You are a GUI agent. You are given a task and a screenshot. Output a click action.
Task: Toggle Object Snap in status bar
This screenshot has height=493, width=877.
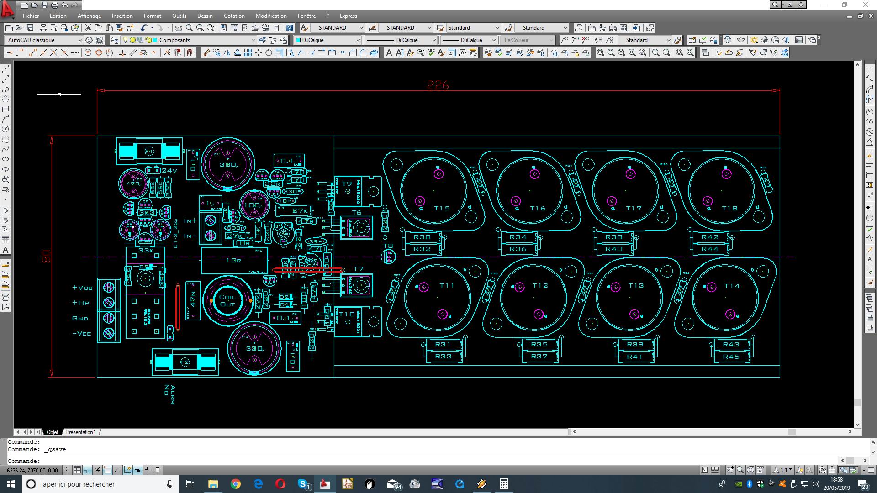[107, 470]
